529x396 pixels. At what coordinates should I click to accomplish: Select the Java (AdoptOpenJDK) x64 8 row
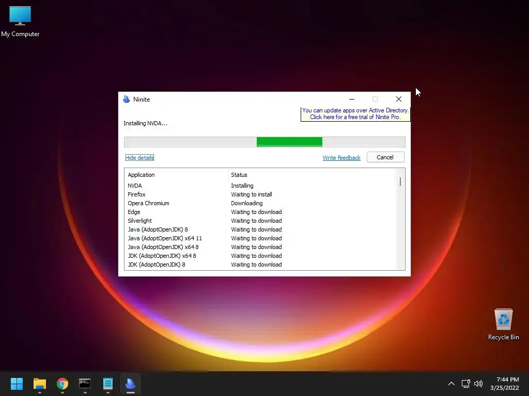(260, 247)
